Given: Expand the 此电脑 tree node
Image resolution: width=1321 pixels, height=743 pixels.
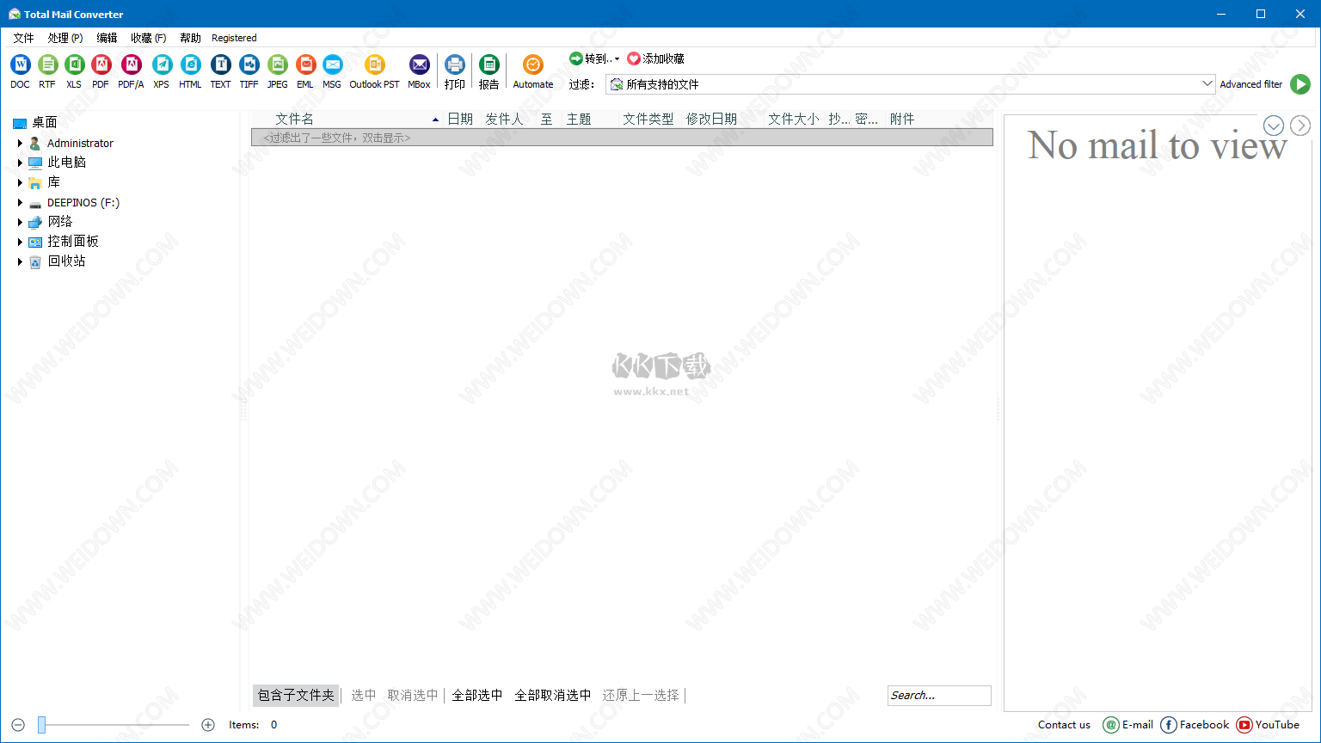Looking at the screenshot, I should click(x=19, y=163).
